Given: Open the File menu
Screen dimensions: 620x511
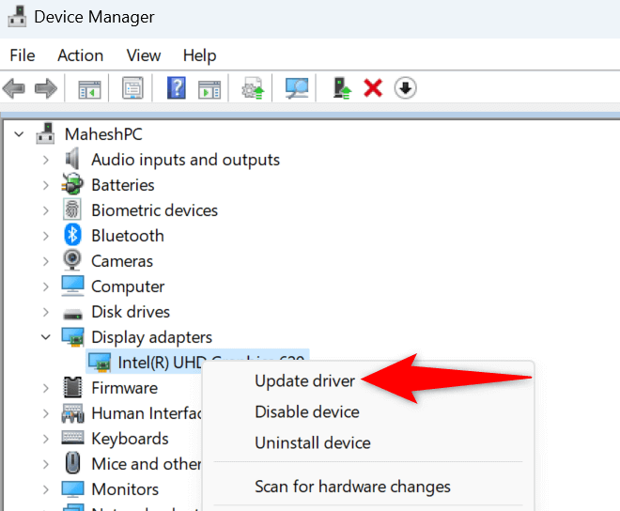Looking at the screenshot, I should [23, 55].
